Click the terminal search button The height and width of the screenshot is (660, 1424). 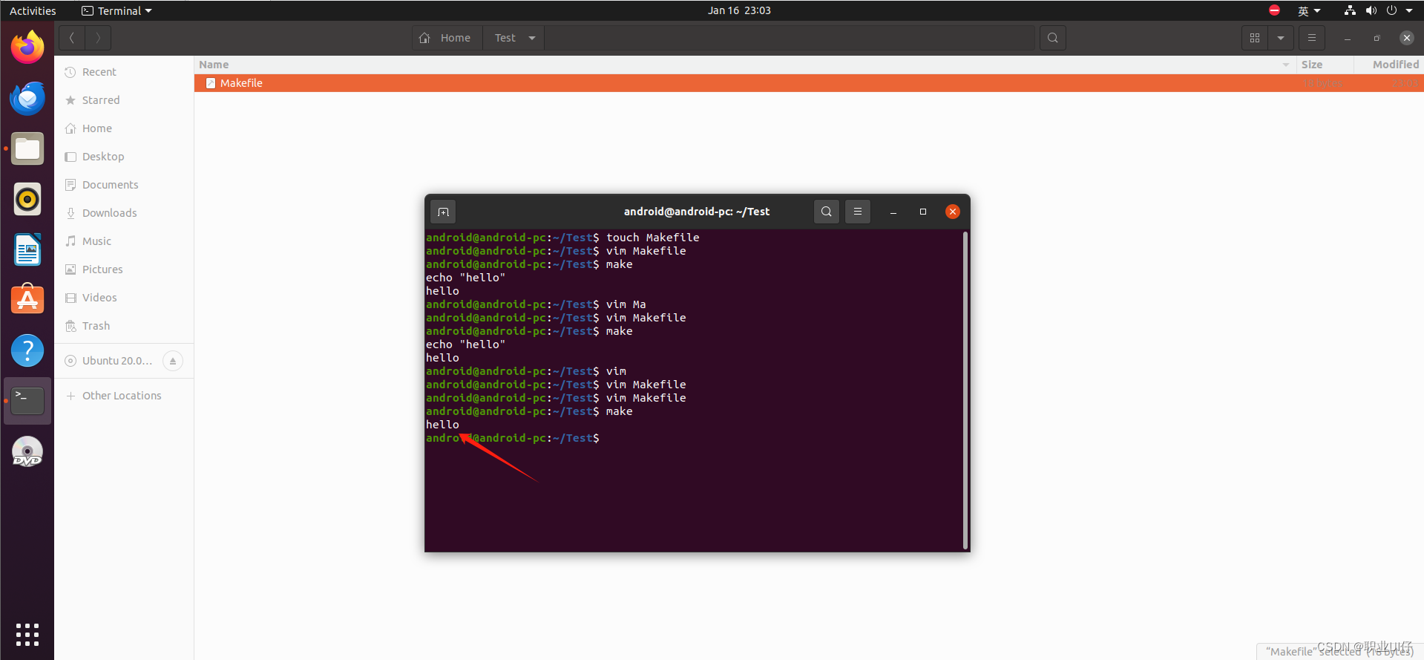pyautogui.click(x=827, y=212)
